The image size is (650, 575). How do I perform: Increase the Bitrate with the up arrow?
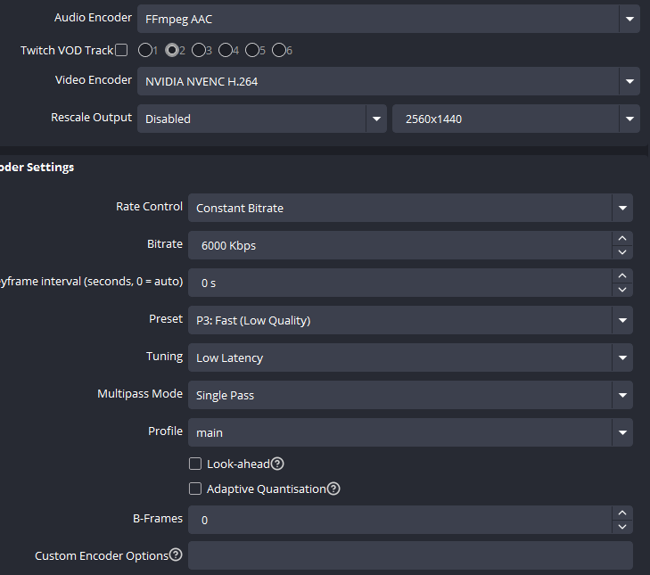(622, 238)
